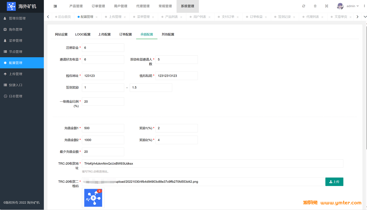The height and width of the screenshot is (210, 367).
Task: Select the 系统管理 top menu
Action: click(x=187, y=6)
